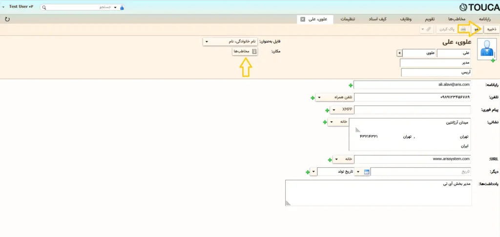Add another phone number with green plus
The width and height of the screenshot is (500, 237).
312,98
